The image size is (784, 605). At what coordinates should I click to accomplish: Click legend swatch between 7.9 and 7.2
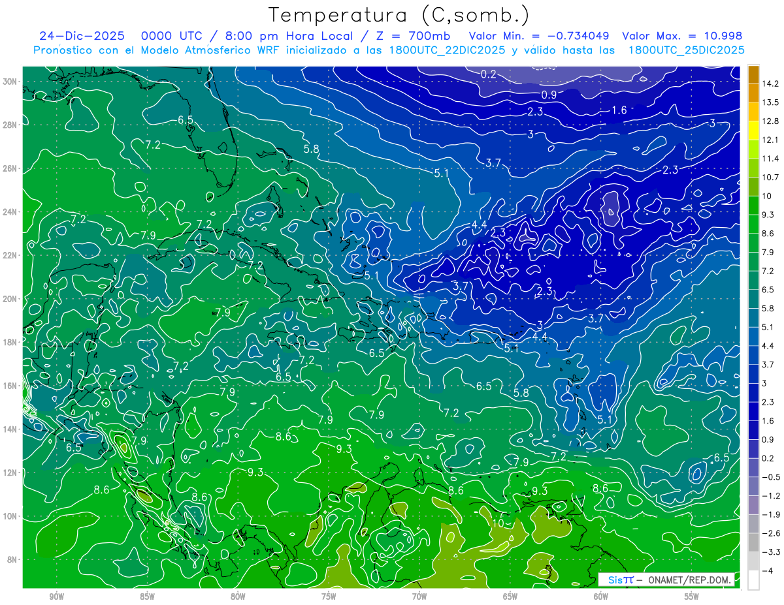[x=753, y=262]
